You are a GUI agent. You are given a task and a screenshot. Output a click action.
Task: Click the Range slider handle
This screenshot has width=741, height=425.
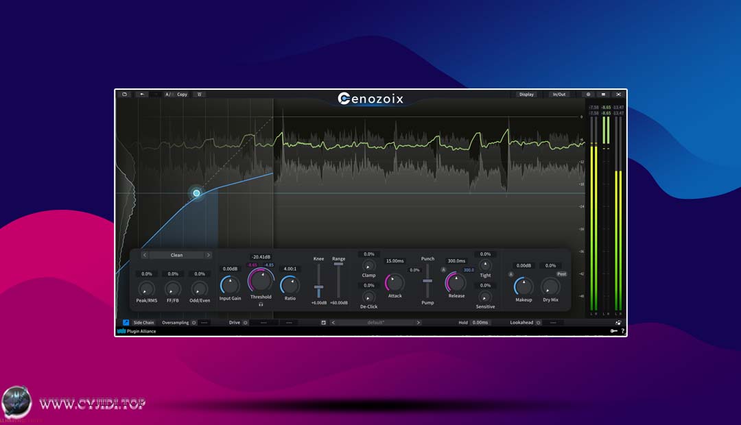(x=338, y=264)
